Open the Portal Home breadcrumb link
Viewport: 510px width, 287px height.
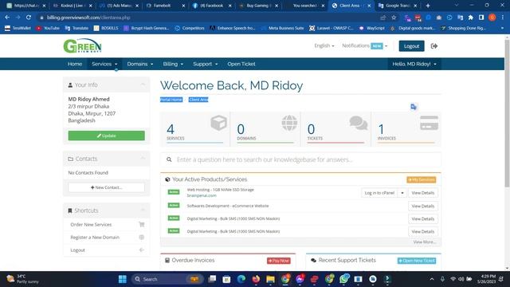[171, 100]
